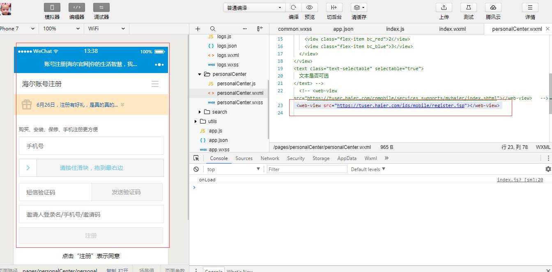Select logs.wxss in the file tree
Viewport: 552px width, 272px height.
coord(228,65)
